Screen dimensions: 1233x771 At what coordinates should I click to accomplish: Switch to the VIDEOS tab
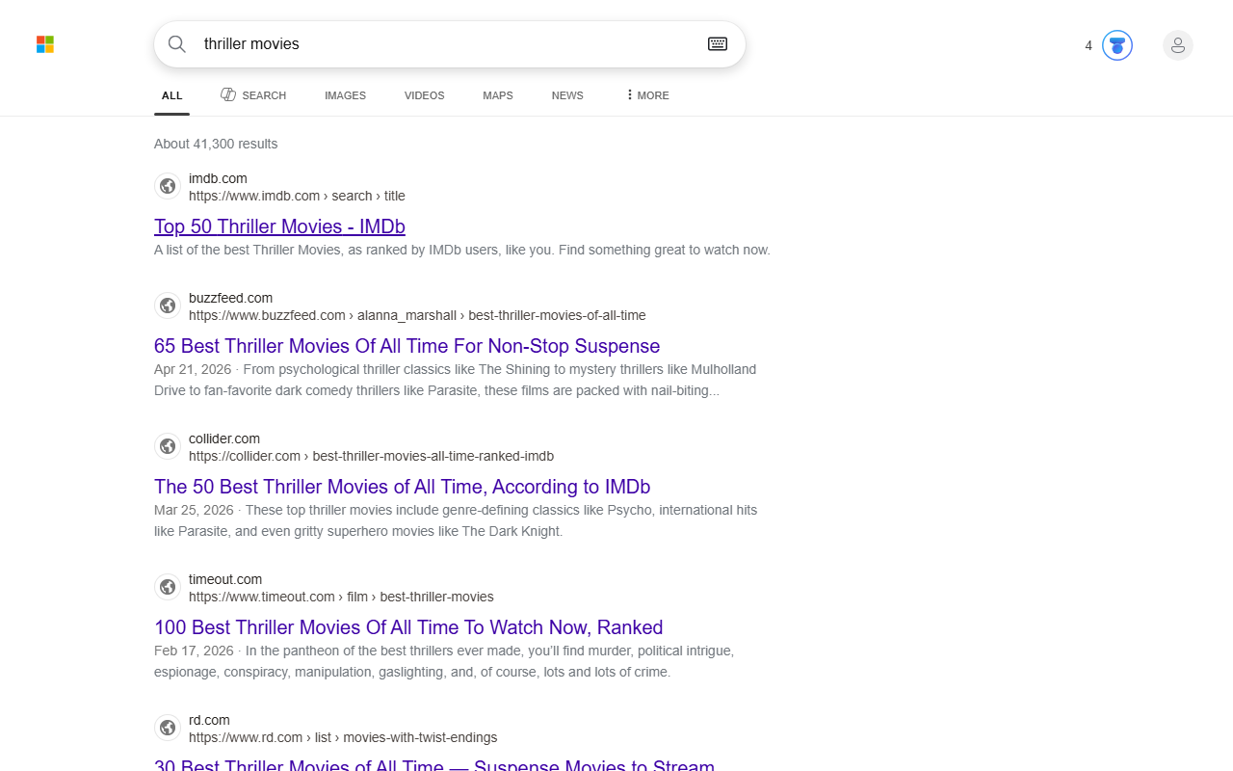[425, 95]
